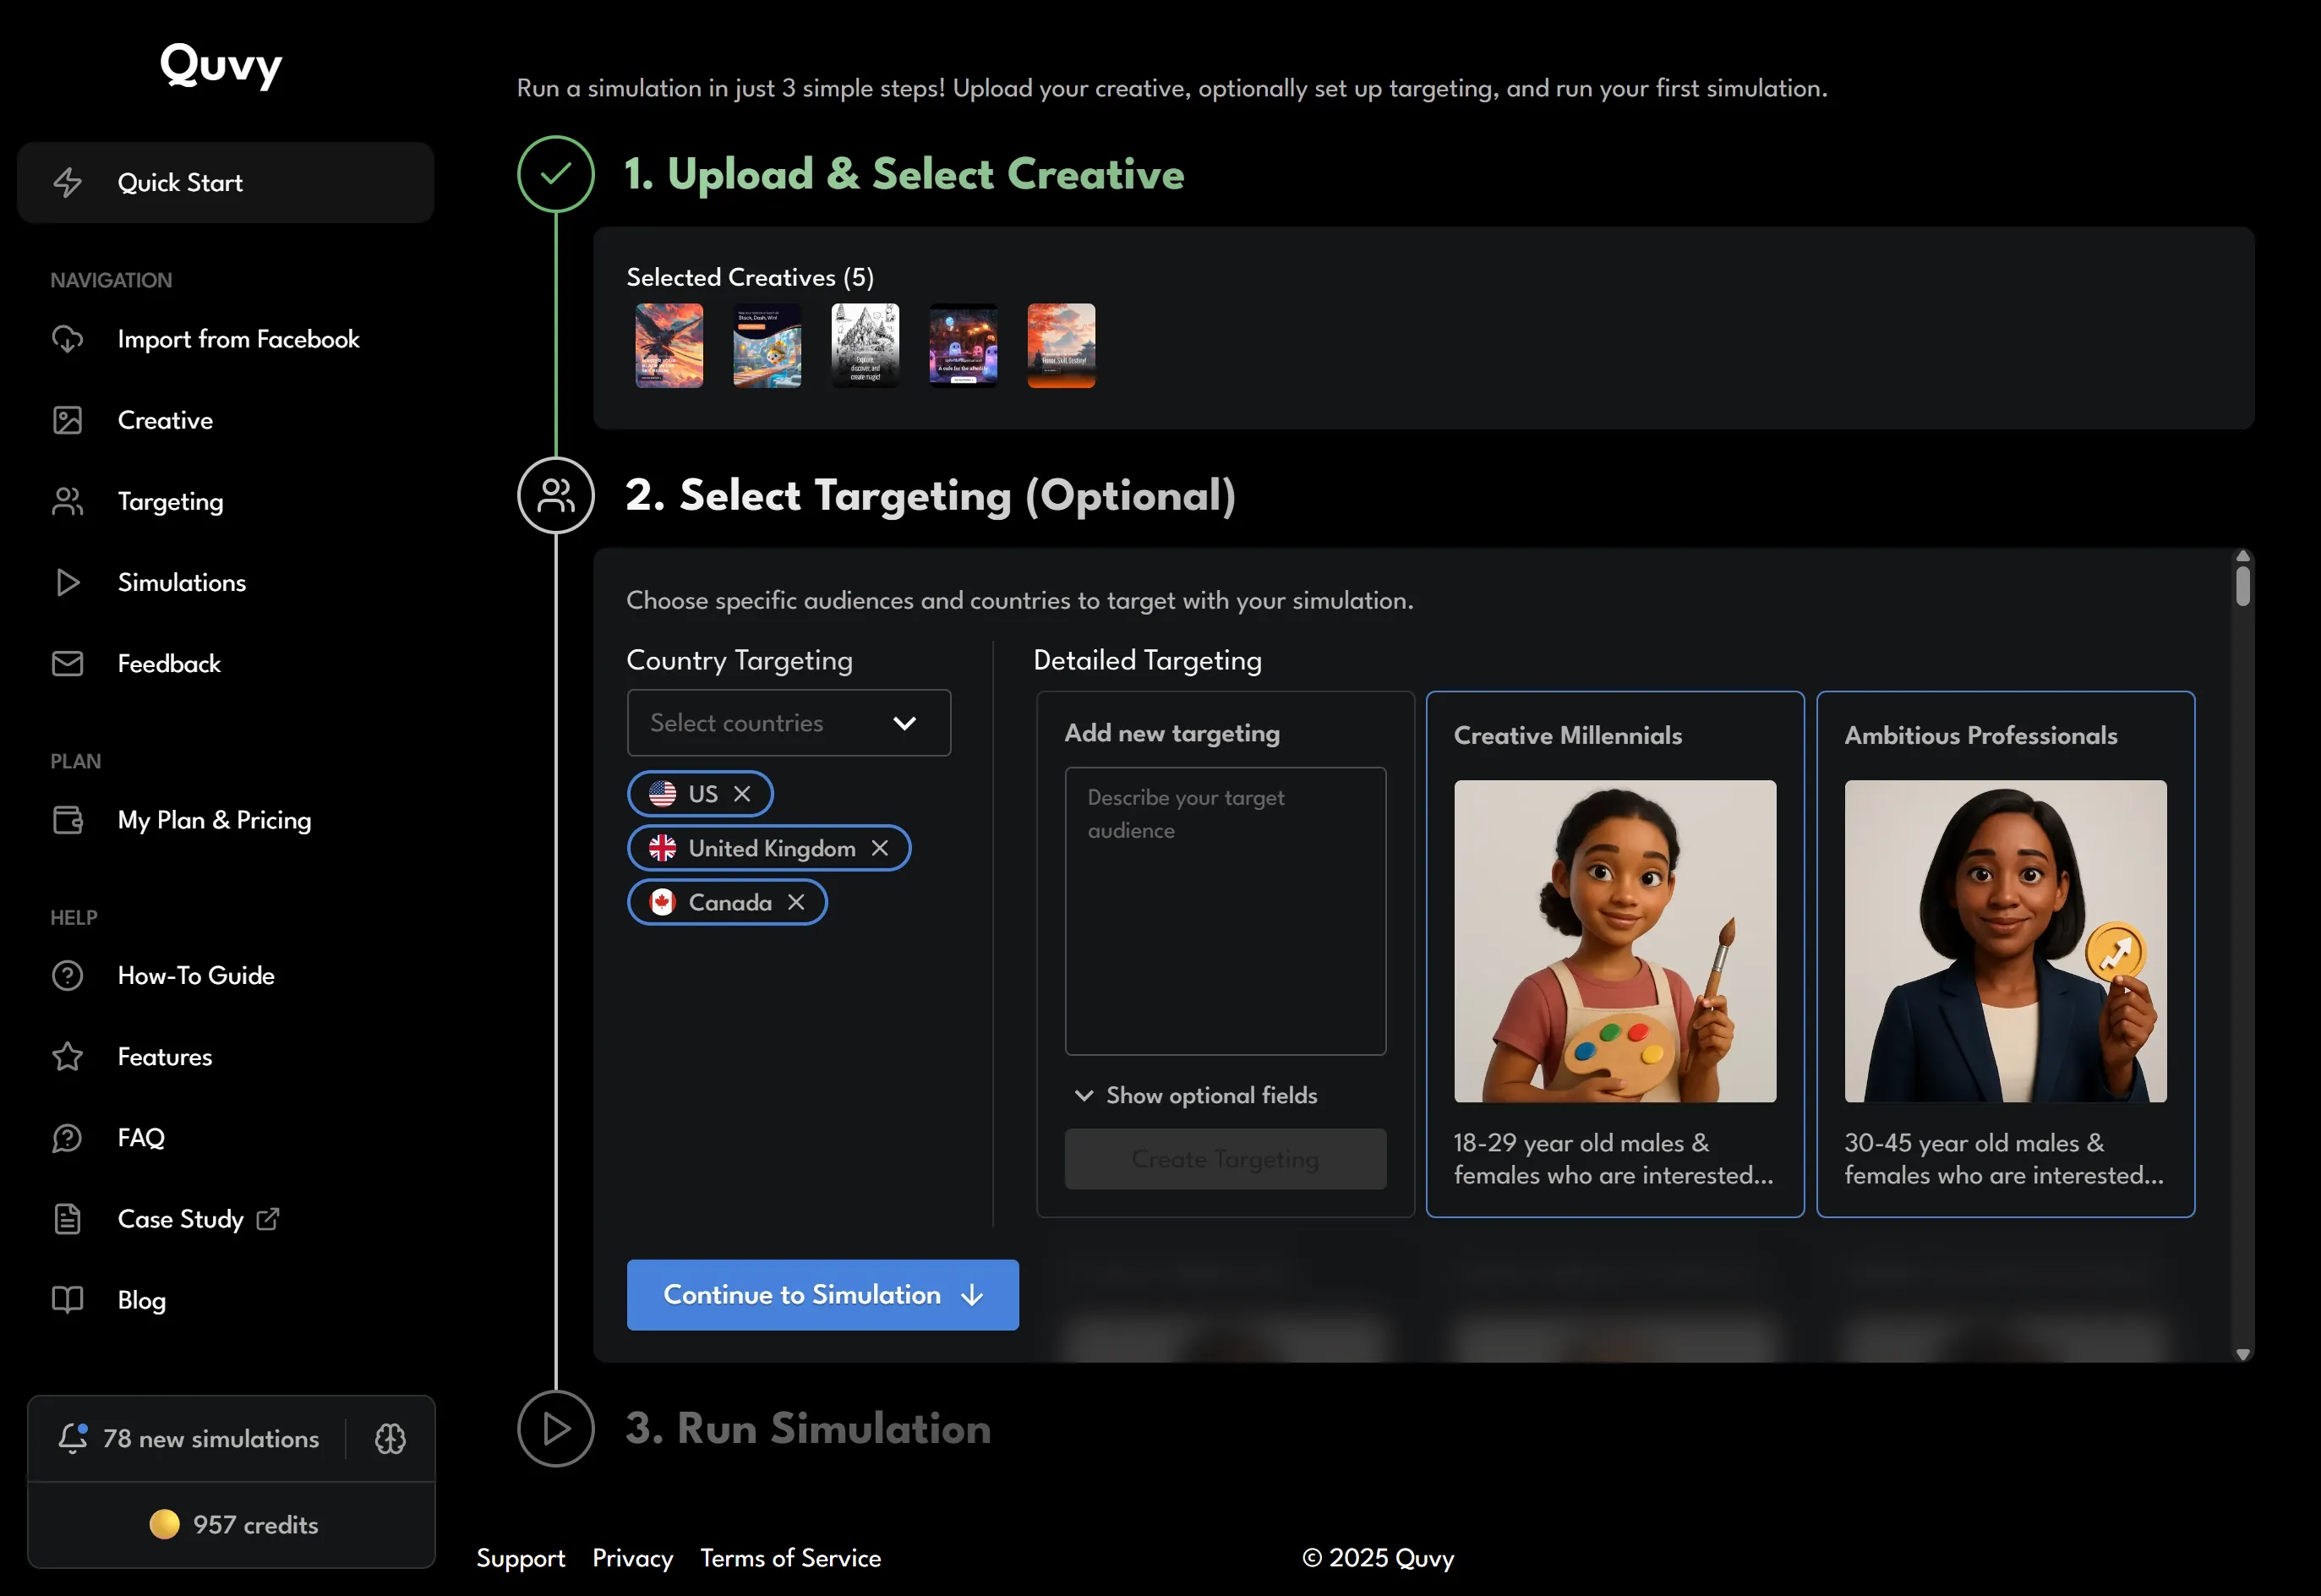Click the Run Simulation play step icon
Screen dimensions: 2321x1596
tap(556, 1428)
